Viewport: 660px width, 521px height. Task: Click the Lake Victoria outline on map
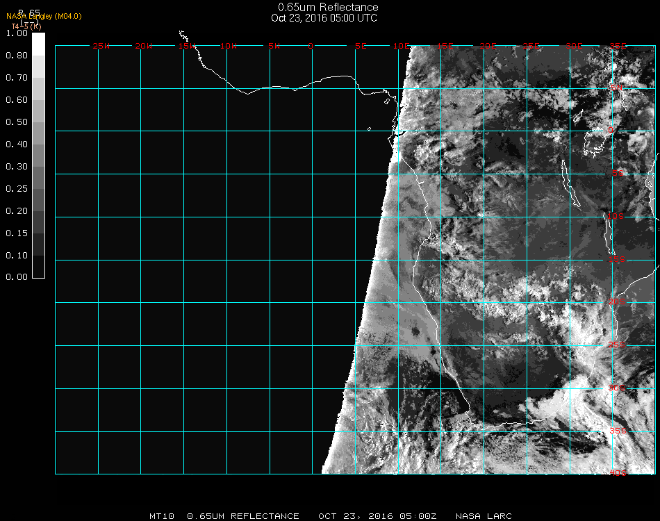(596, 142)
